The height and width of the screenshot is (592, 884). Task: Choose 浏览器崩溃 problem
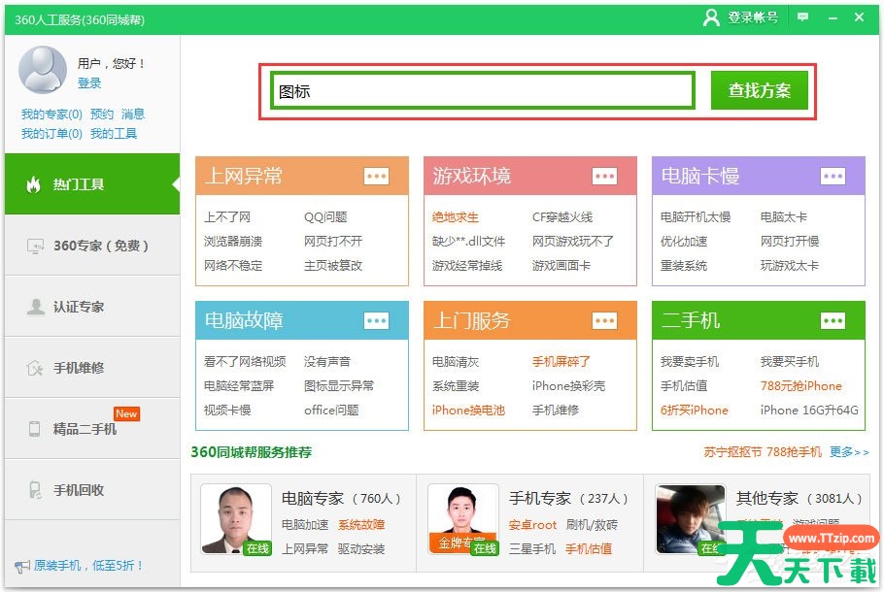(233, 242)
